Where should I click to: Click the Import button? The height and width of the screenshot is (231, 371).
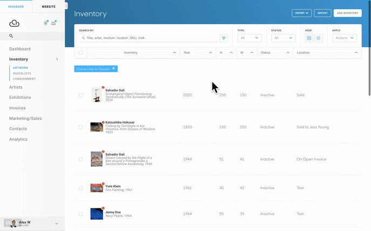pyautogui.click(x=322, y=13)
